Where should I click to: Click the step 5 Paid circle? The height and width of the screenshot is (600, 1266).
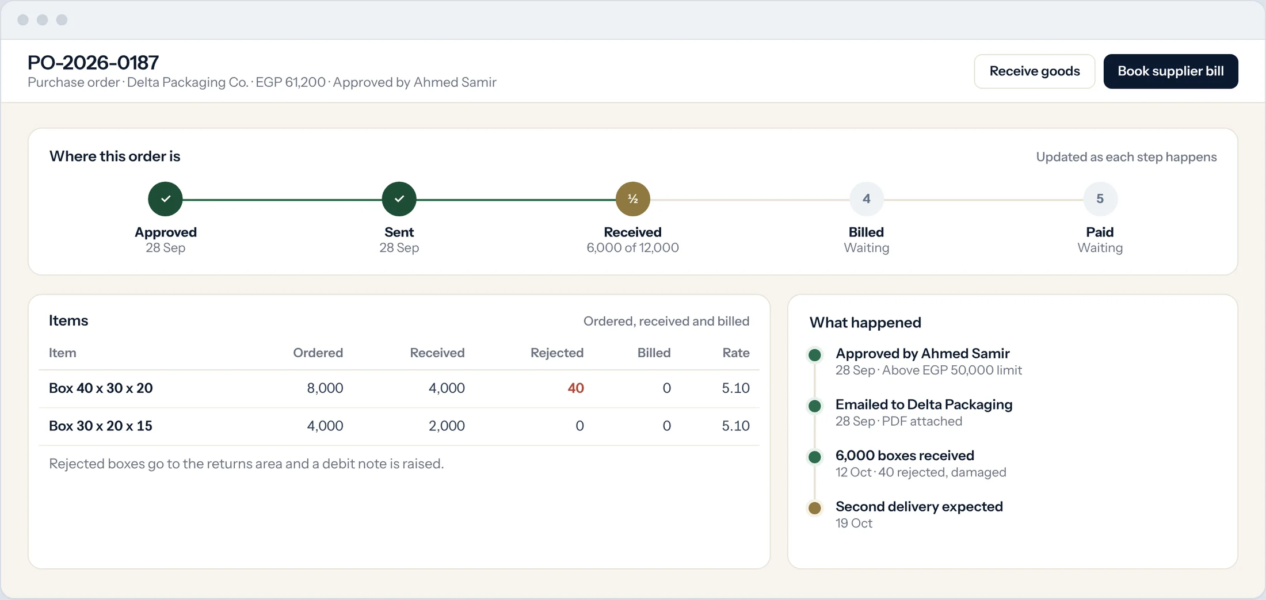coord(1100,199)
